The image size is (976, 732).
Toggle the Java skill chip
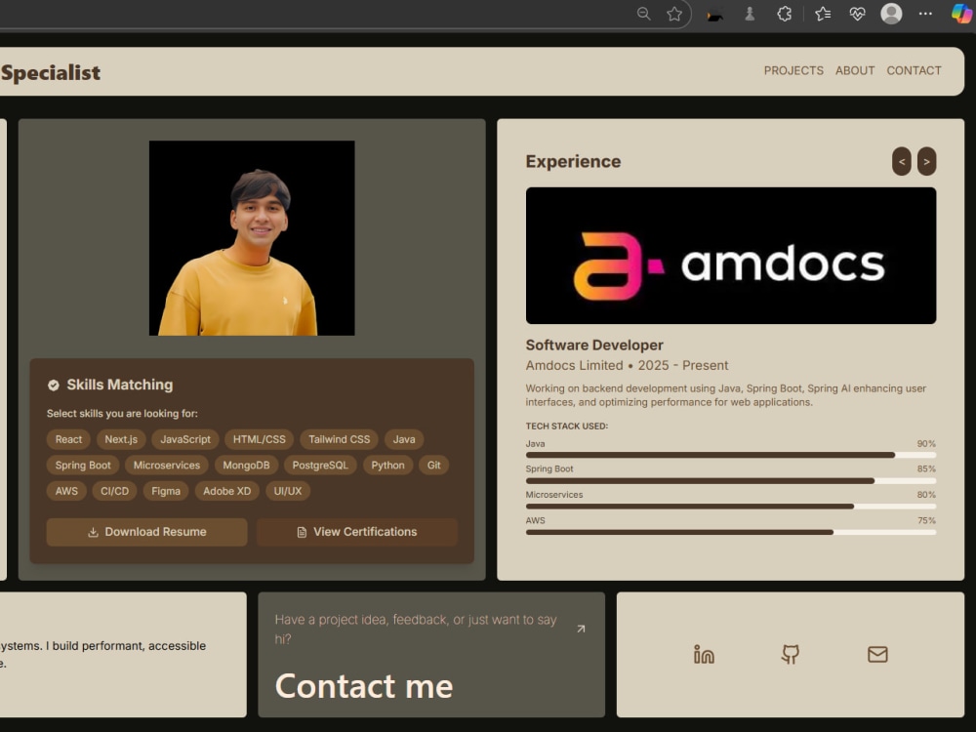click(x=404, y=439)
